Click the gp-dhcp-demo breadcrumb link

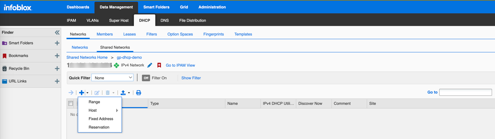pyautogui.click(x=129, y=57)
